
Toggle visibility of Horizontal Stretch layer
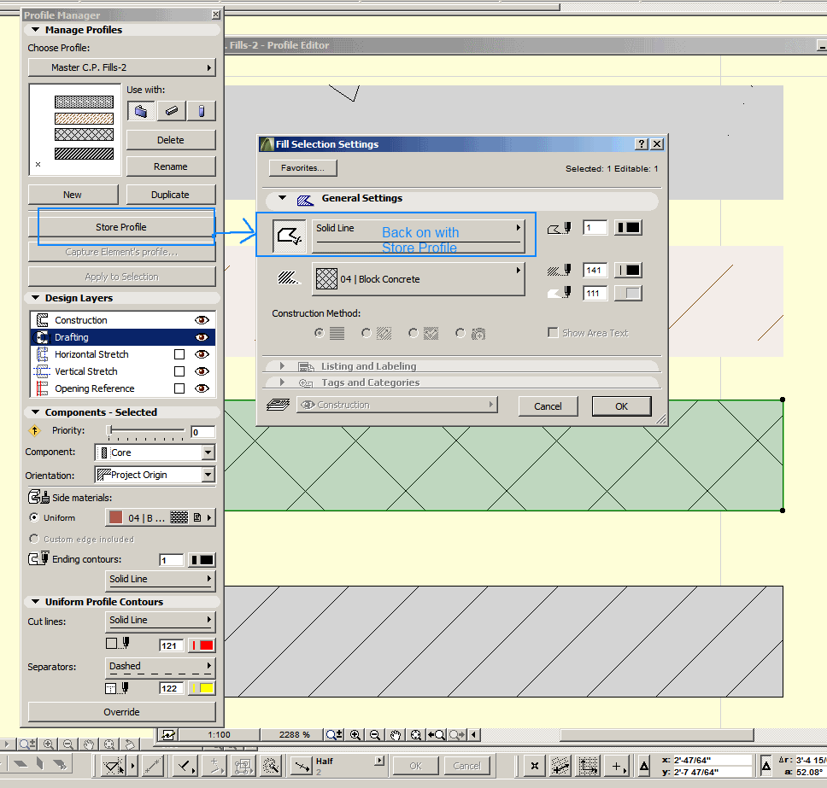(x=202, y=354)
